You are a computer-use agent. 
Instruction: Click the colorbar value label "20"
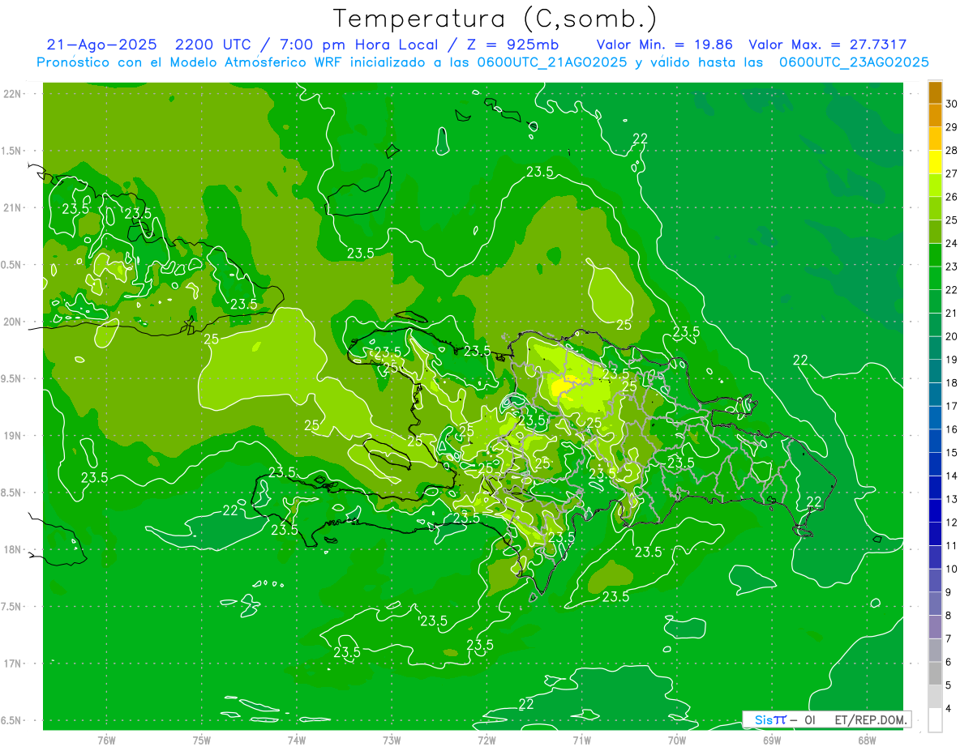click(x=952, y=336)
